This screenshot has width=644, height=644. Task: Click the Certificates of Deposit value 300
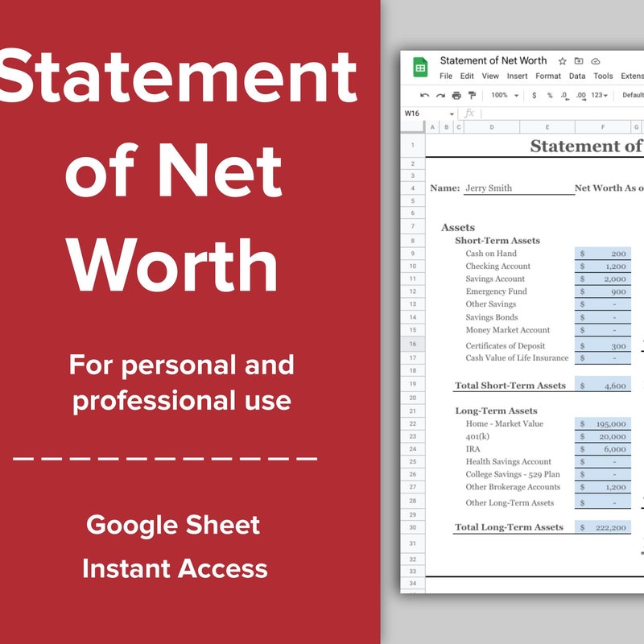tap(602, 346)
